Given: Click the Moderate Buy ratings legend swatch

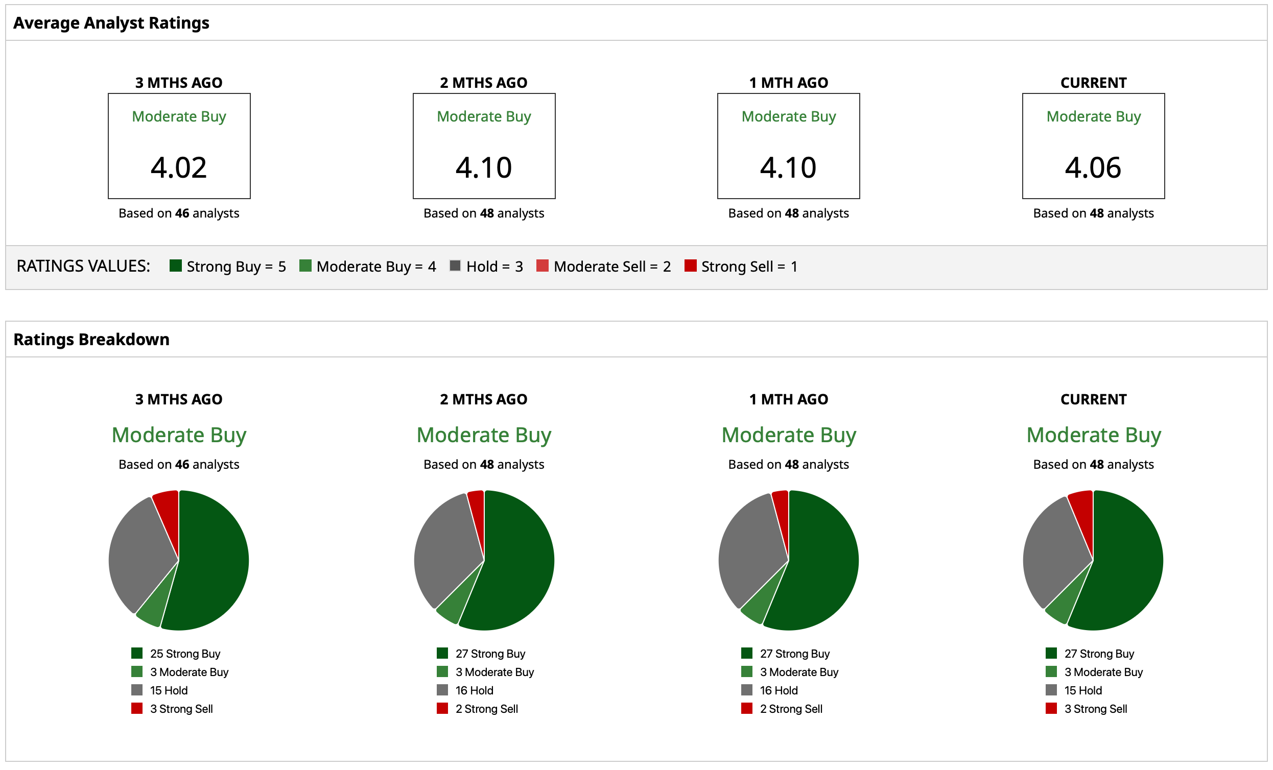Looking at the screenshot, I should pyautogui.click(x=305, y=266).
